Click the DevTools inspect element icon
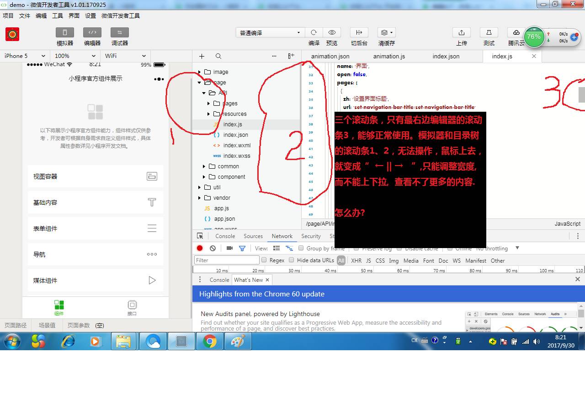The width and height of the screenshot is (585, 394). pyautogui.click(x=200, y=236)
